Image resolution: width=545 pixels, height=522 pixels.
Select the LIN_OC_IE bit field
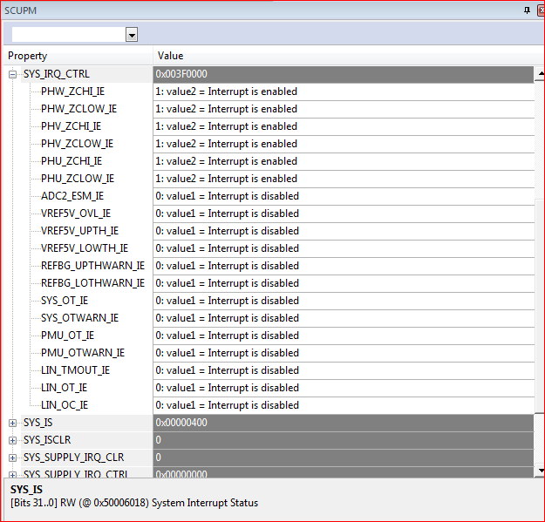[65, 405]
